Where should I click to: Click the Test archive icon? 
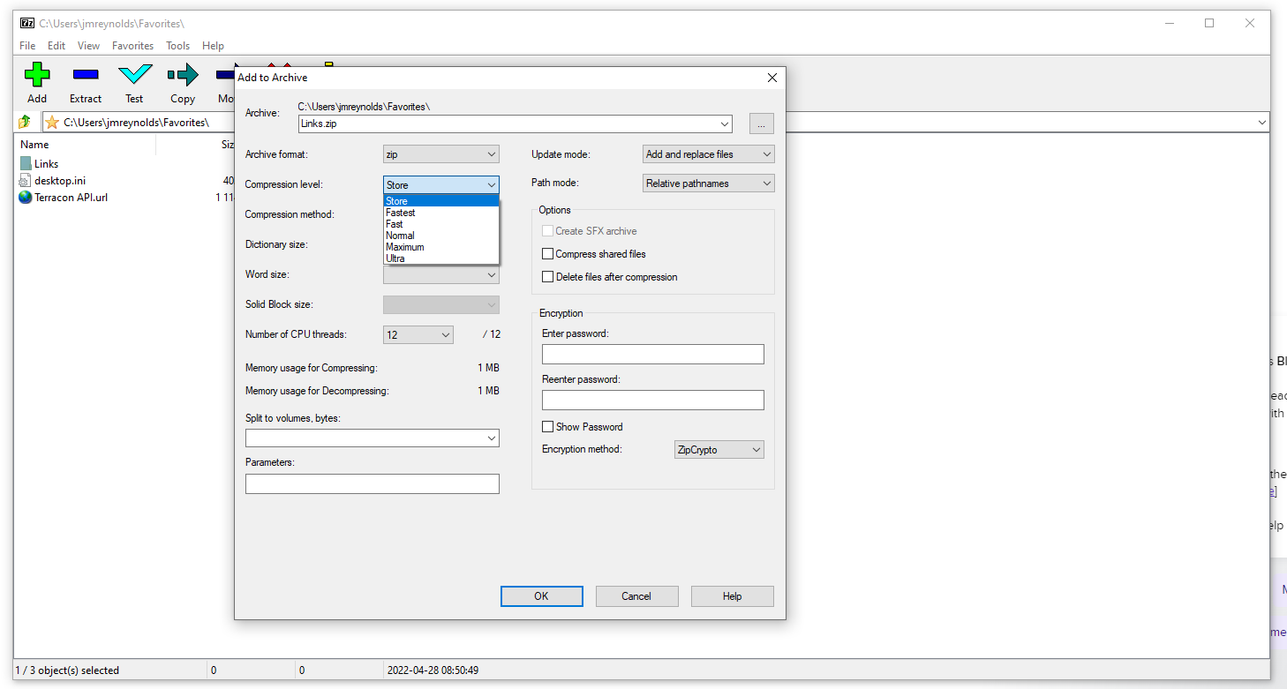coord(134,78)
